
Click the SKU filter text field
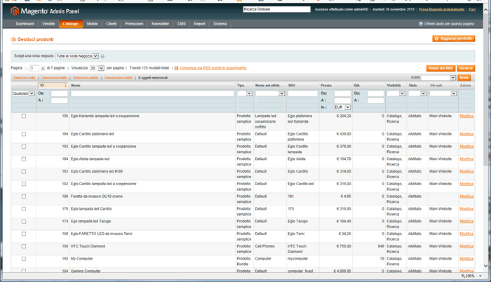pos(303,94)
